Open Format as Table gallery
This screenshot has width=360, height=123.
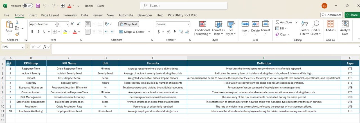click(x=218, y=28)
